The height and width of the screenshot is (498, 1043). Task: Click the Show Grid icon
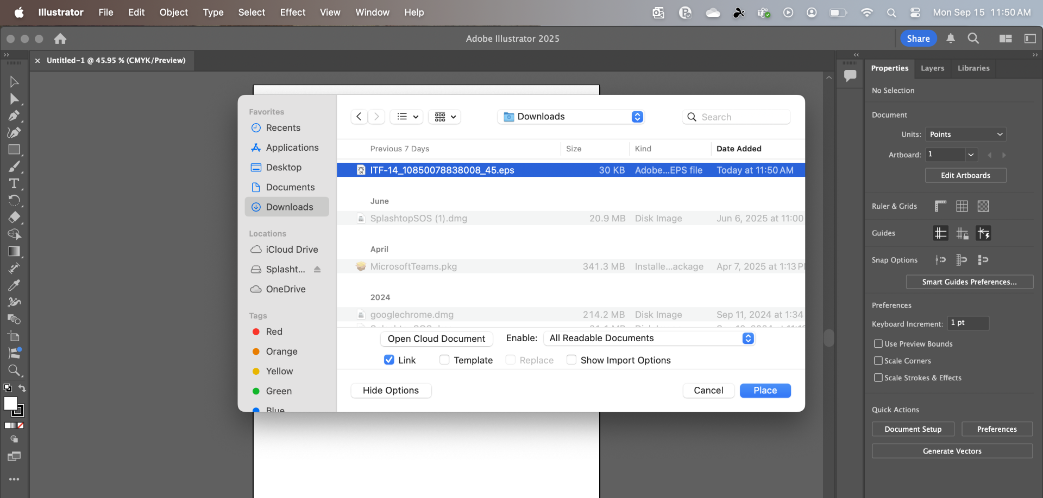[962, 206]
